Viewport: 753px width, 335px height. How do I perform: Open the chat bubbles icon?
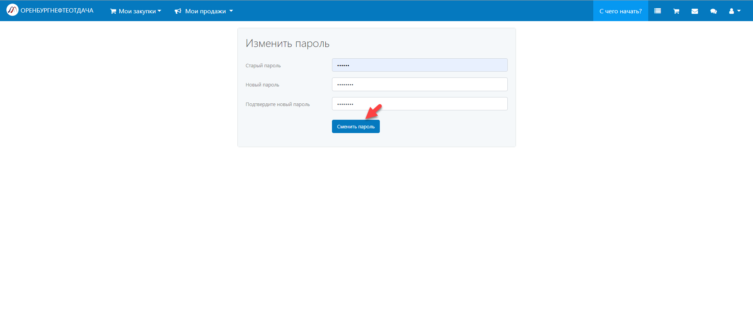(713, 11)
